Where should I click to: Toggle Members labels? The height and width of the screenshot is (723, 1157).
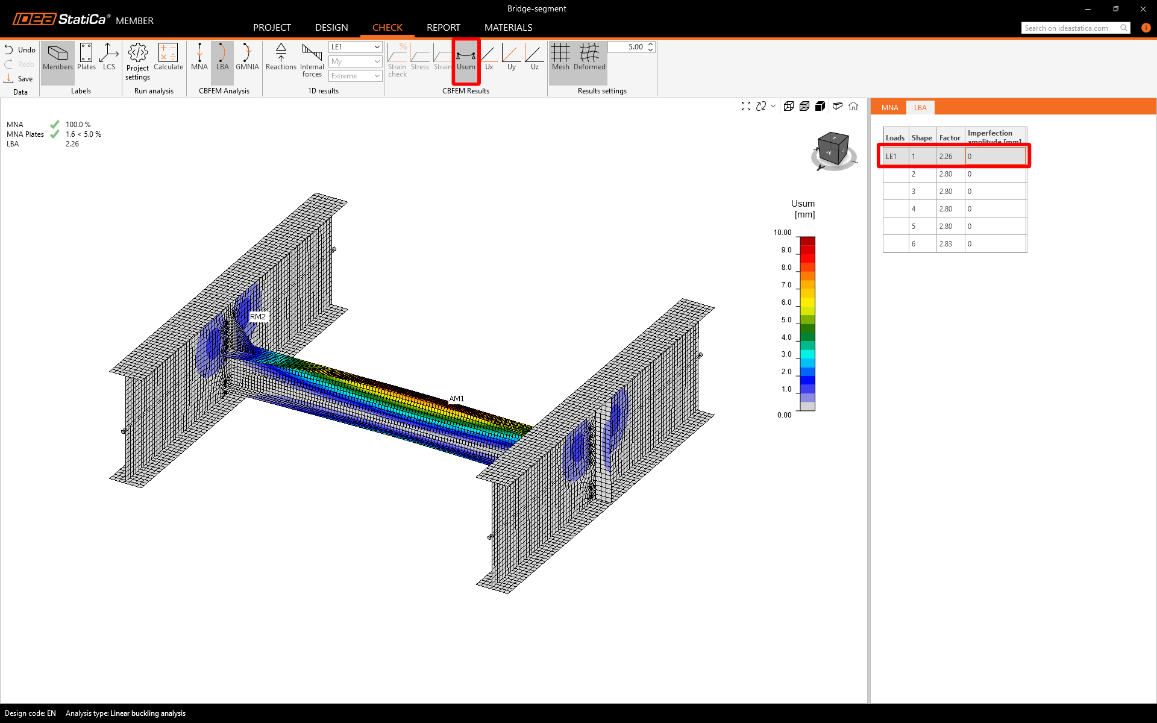tap(58, 57)
